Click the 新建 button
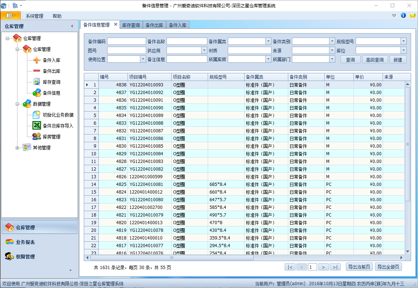Viewport: 418px width, 288px height. click(398, 60)
